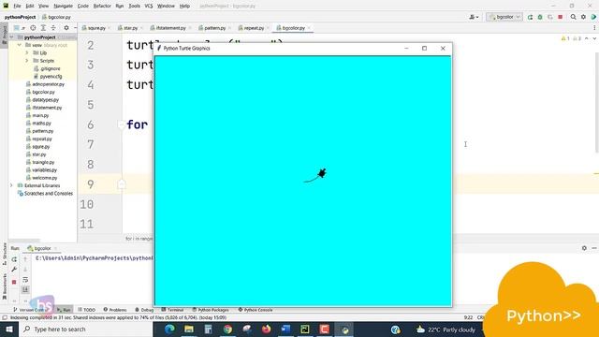Open IDE settings gear in top toolbar
599x337 pixels.
(x=583, y=17)
